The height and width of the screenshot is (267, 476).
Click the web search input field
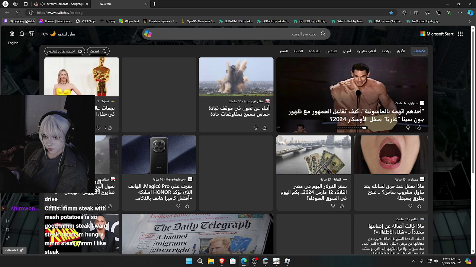click(237, 34)
